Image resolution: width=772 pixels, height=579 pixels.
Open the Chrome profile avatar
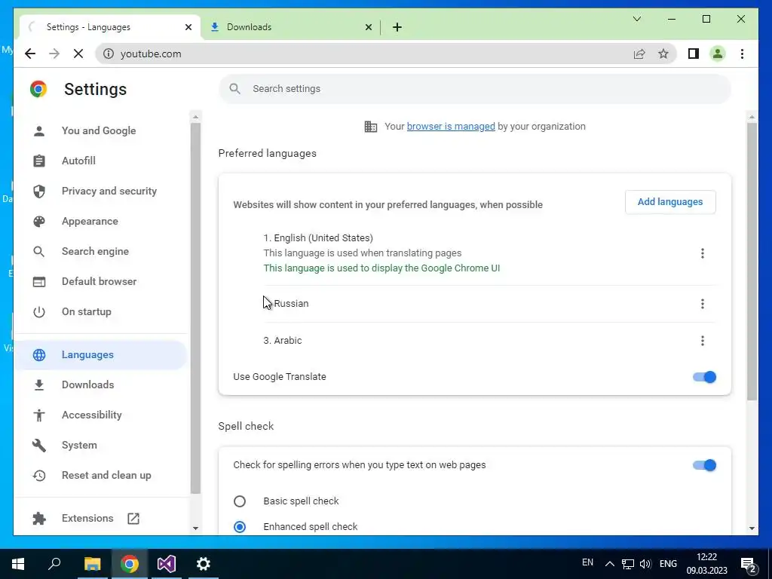click(718, 54)
